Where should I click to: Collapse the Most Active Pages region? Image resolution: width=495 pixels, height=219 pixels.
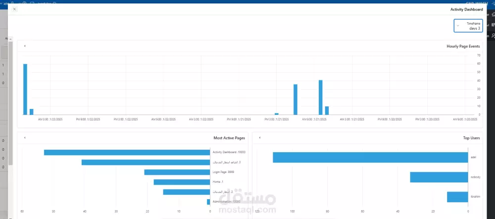(x=25, y=138)
